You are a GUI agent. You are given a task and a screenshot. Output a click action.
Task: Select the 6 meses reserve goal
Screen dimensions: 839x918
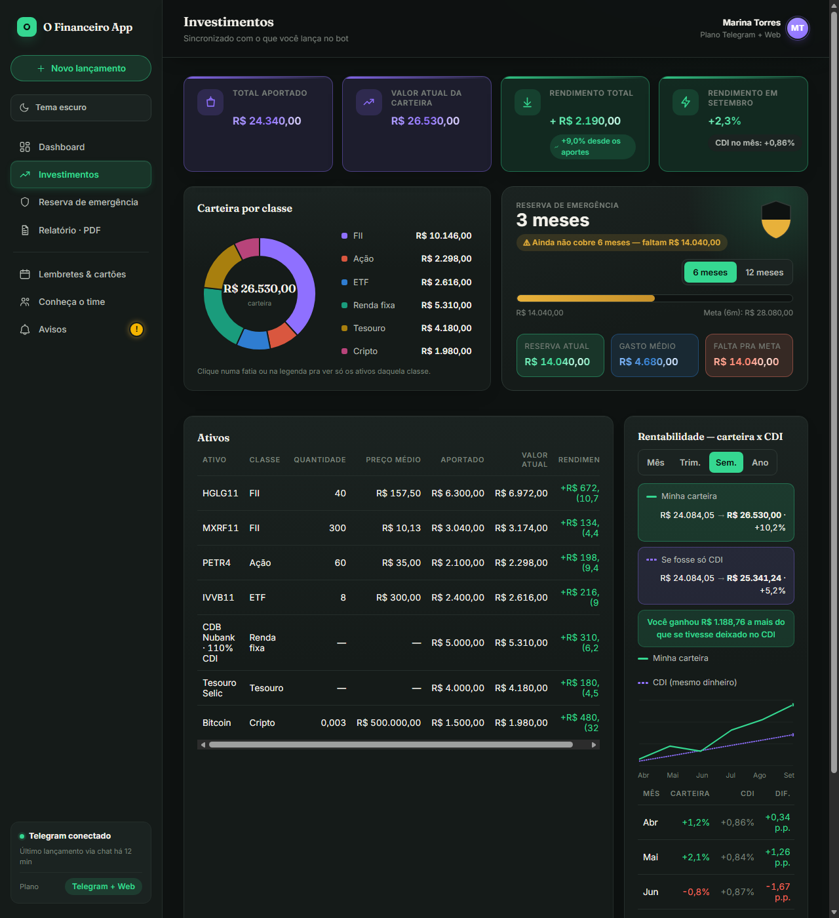(x=711, y=273)
